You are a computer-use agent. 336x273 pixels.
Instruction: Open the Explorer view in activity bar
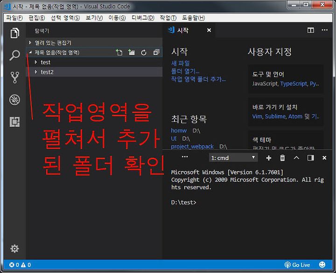14,33
